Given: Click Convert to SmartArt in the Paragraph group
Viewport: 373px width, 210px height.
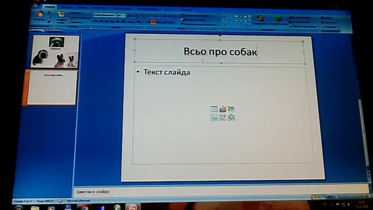Looking at the screenshot, I should pos(199,24).
